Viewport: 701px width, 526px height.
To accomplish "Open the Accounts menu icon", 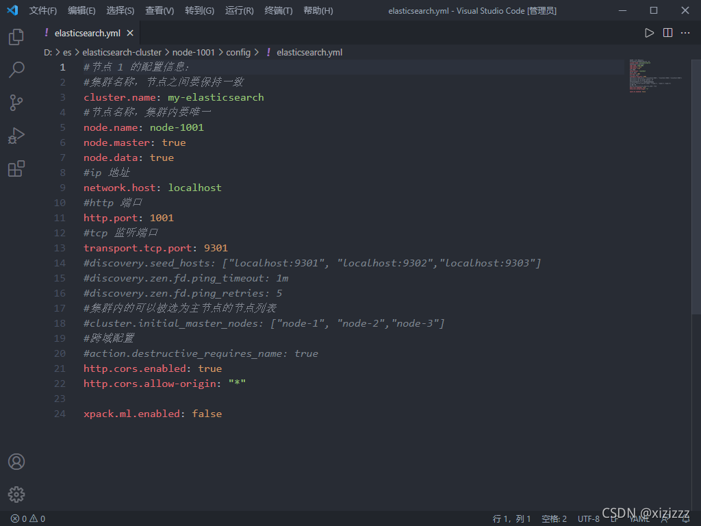I will tap(16, 462).
